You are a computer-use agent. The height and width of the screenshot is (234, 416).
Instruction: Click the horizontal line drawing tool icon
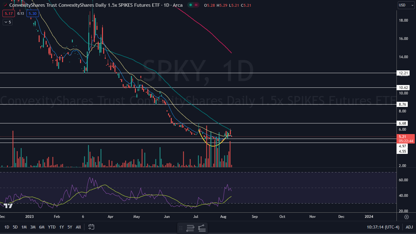[x=190, y=228]
